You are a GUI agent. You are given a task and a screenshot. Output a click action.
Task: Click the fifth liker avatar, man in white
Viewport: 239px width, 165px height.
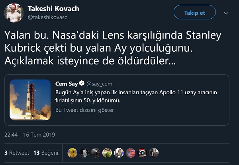[119, 153]
